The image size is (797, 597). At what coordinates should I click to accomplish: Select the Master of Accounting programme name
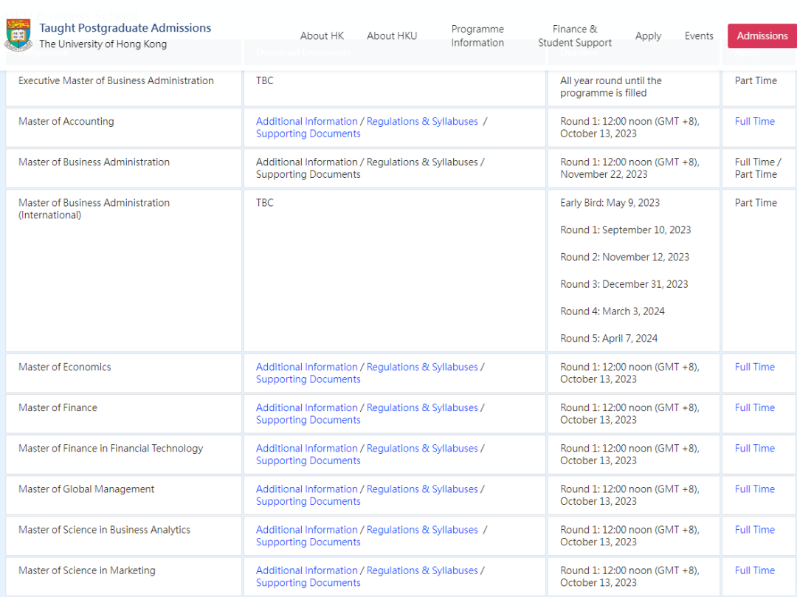[66, 122]
